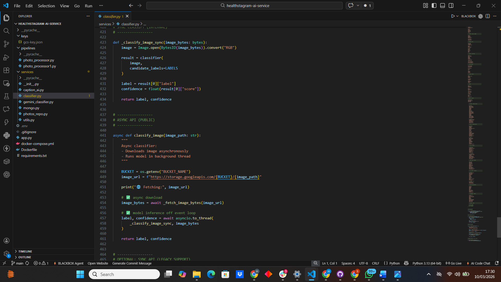This screenshot has width=501, height=282.
Task: Expand the TIMELINE section
Action: pyautogui.click(x=25, y=251)
